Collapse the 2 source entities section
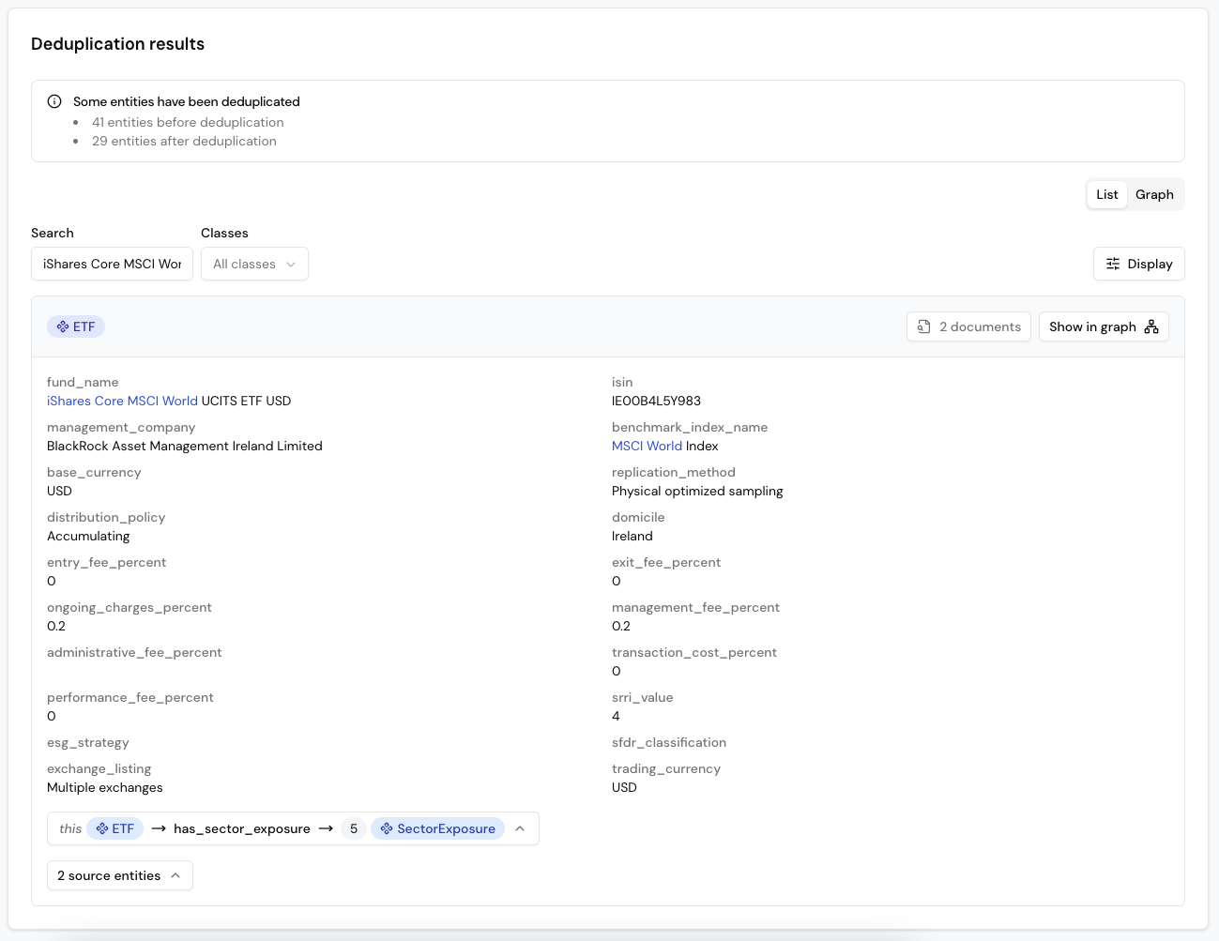Image resolution: width=1219 pixels, height=941 pixels. tap(119, 875)
